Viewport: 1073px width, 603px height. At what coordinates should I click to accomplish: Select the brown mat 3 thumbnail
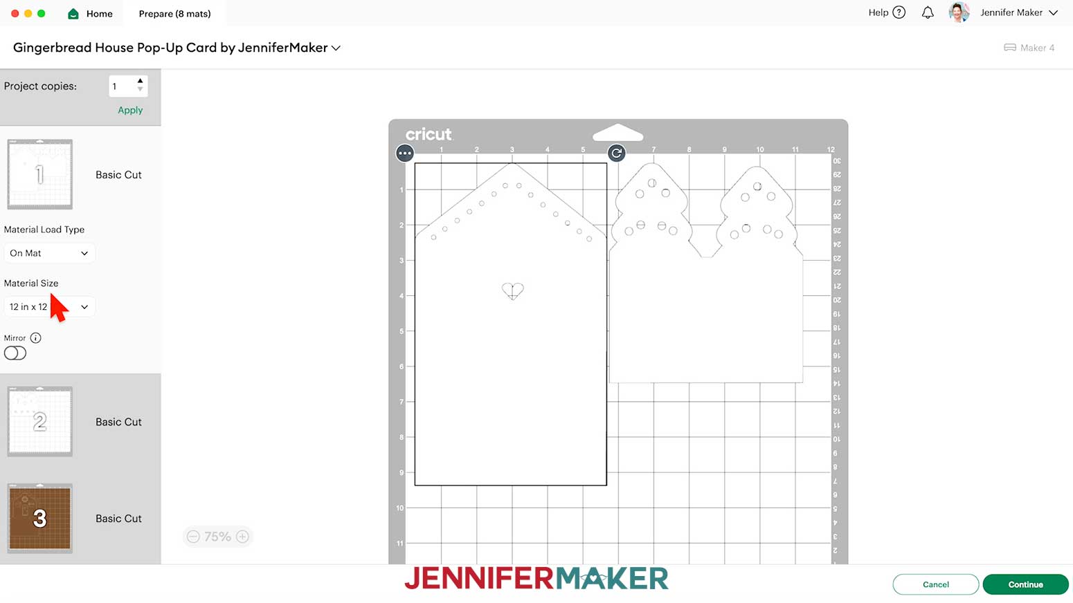pos(40,518)
